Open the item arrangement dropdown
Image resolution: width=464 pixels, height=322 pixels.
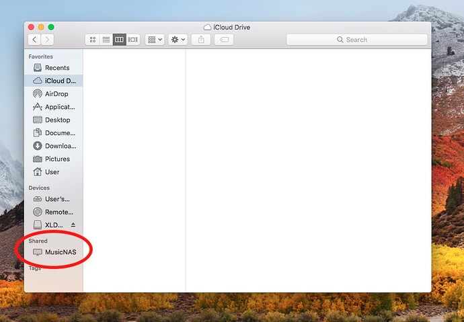pos(155,40)
